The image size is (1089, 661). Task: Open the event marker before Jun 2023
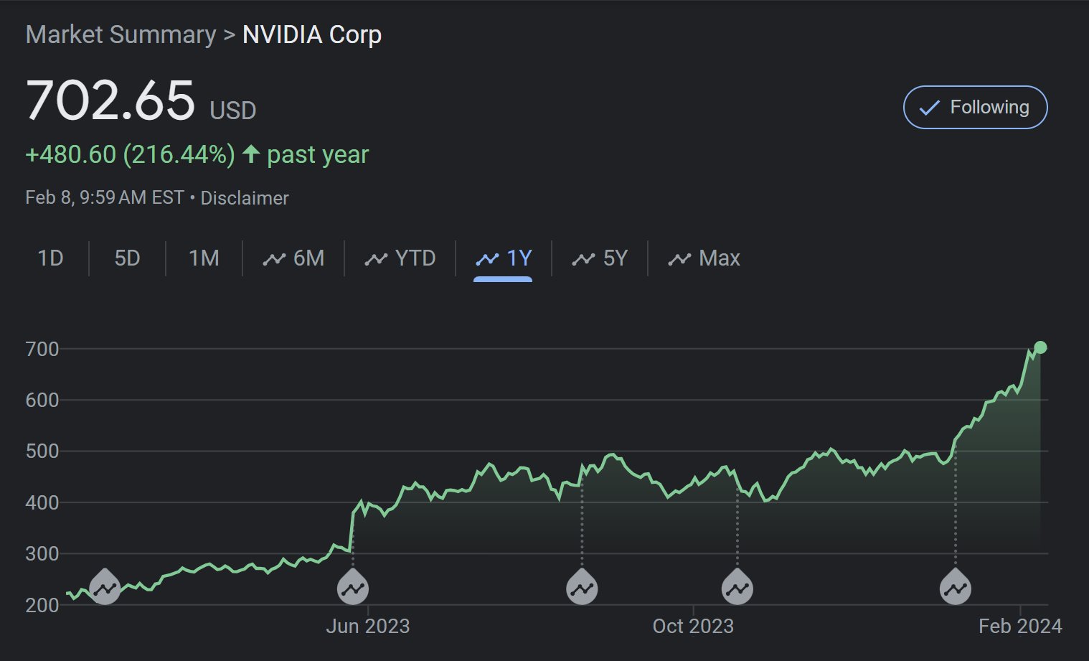pyautogui.click(x=353, y=587)
